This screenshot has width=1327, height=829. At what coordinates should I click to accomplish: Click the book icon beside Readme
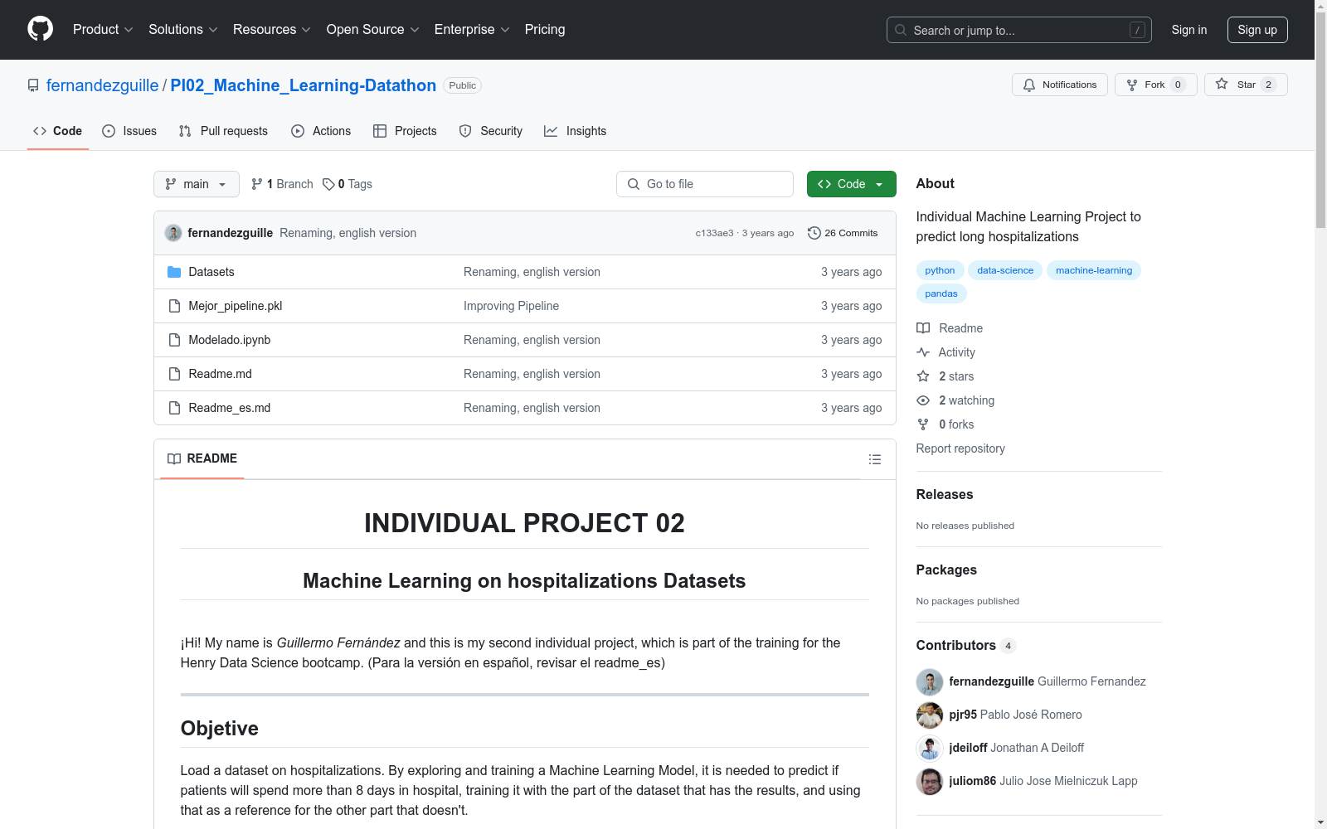pyautogui.click(x=923, y=328)
